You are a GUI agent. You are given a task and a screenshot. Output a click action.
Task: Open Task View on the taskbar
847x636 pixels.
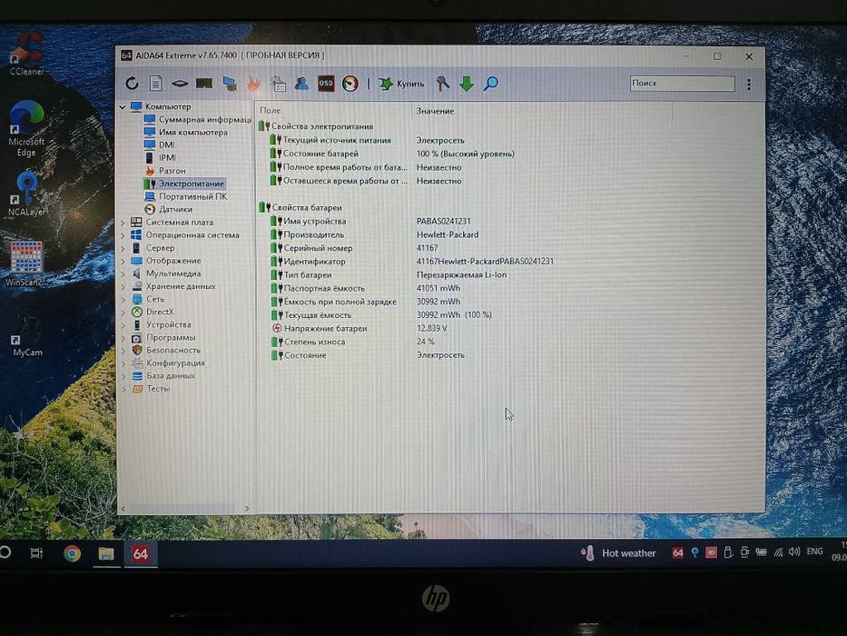[x=36, y=552]
